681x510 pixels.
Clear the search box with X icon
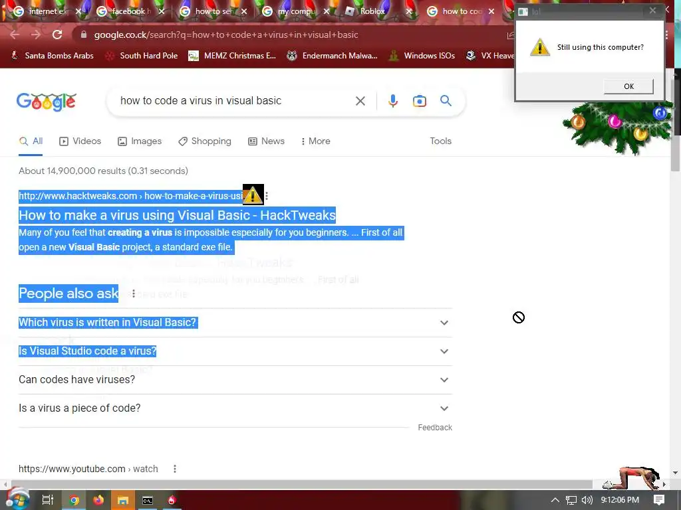click(x=360, y=101)
